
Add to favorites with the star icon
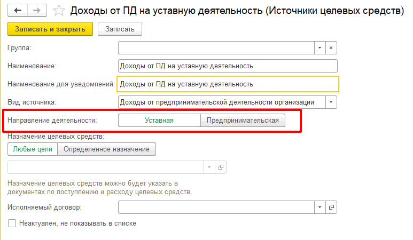tap(59, 11)
